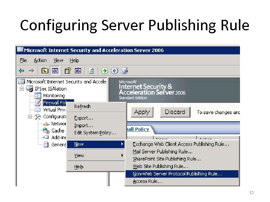This screenshot has height=202, width=270.
Task: Click the Monitoring node icon
Action: pos(38,95)
